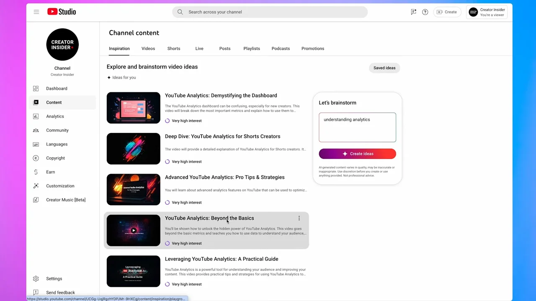Screen dimensions: 536x301
Task: Click Explore and brainstorm video ideas heading
Action: (152, 67)
